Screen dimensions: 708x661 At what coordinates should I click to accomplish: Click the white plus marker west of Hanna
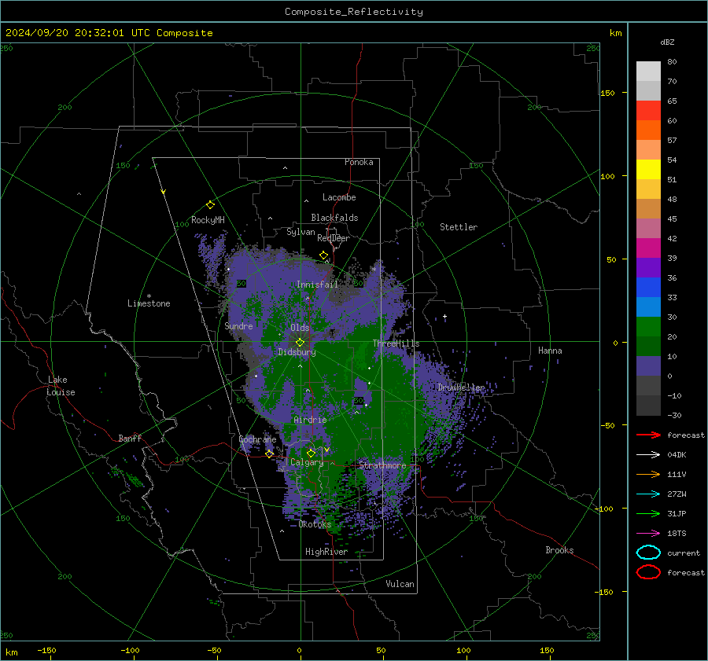pyautogui.click(x=444, y=316)
